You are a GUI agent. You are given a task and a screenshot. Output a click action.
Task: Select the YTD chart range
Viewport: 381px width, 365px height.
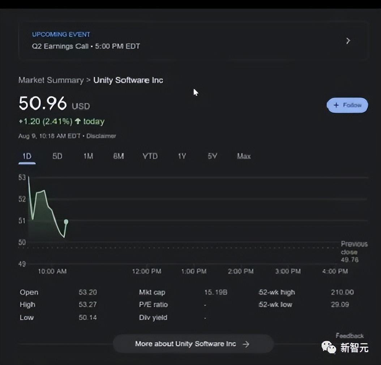point(150,156)
